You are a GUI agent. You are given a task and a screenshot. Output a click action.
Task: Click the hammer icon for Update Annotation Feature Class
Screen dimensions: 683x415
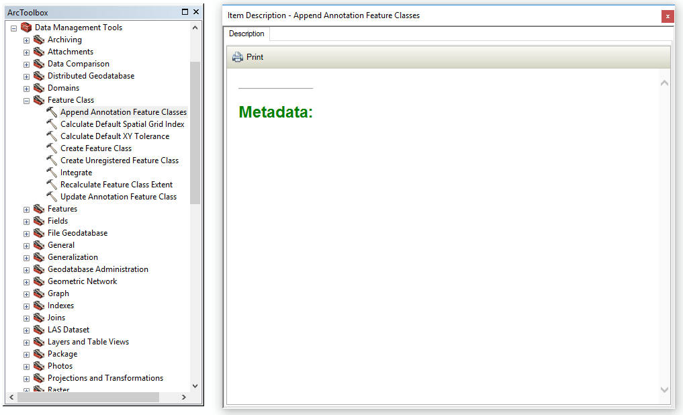[52, 197]
